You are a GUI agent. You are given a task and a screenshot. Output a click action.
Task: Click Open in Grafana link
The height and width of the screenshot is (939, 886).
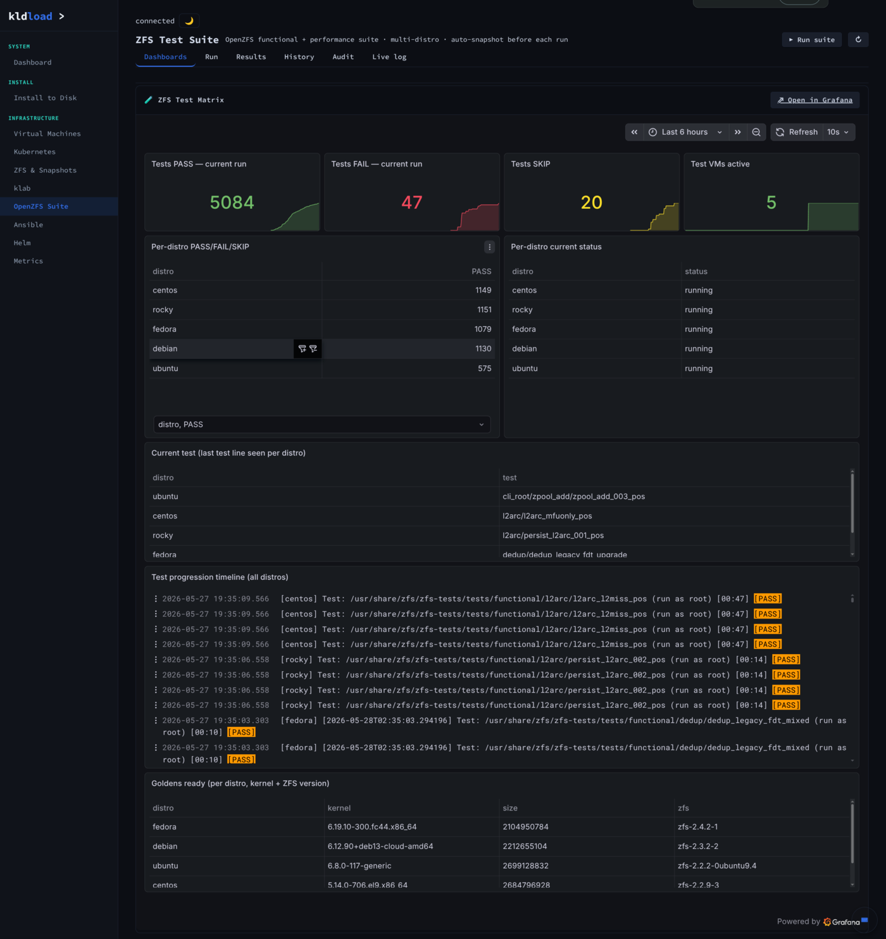[815, 100]
